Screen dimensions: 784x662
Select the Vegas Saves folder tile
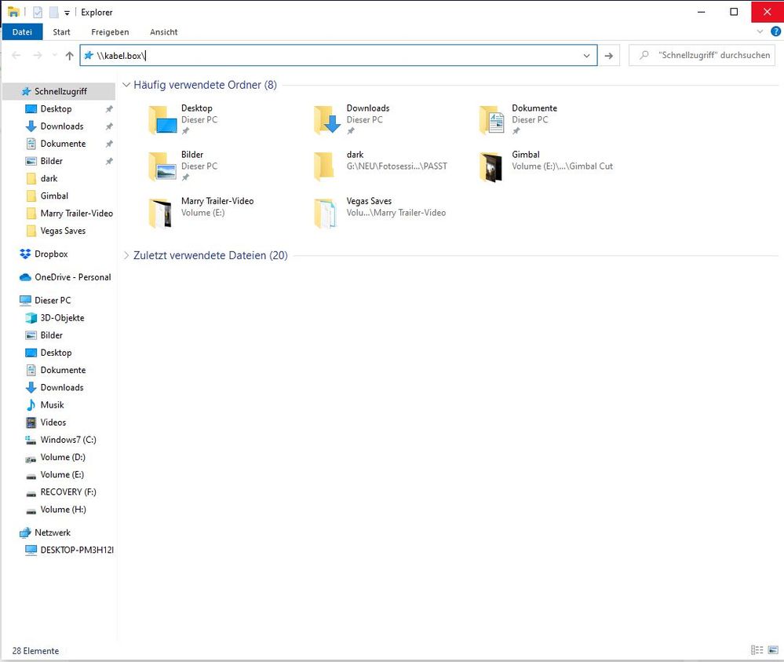point(380,213)
